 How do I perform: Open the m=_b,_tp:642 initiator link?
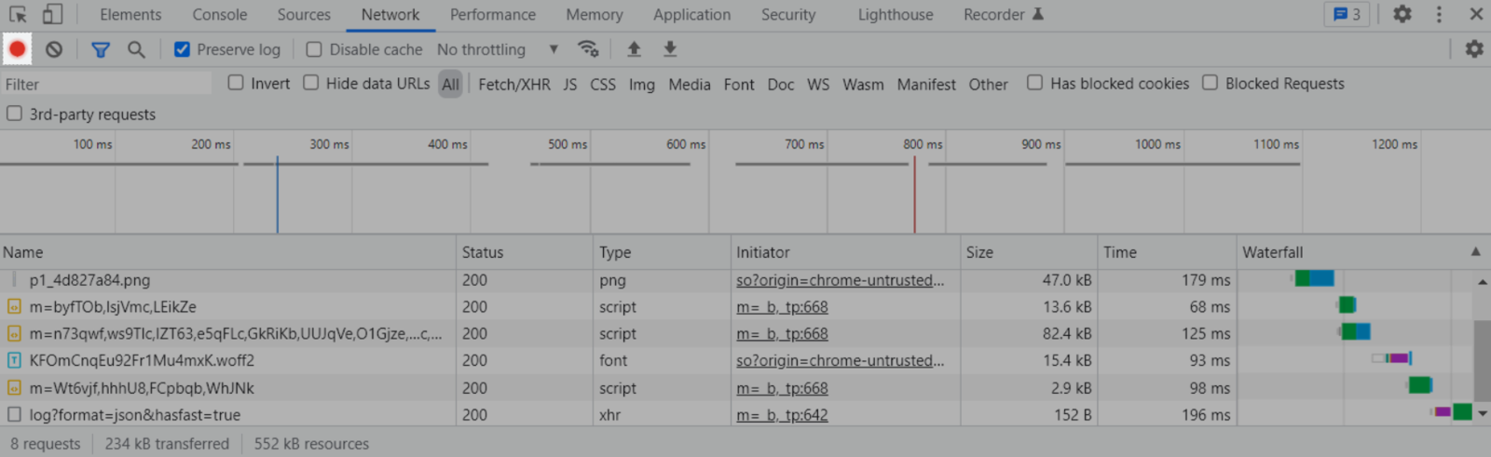tap(782, 415)
